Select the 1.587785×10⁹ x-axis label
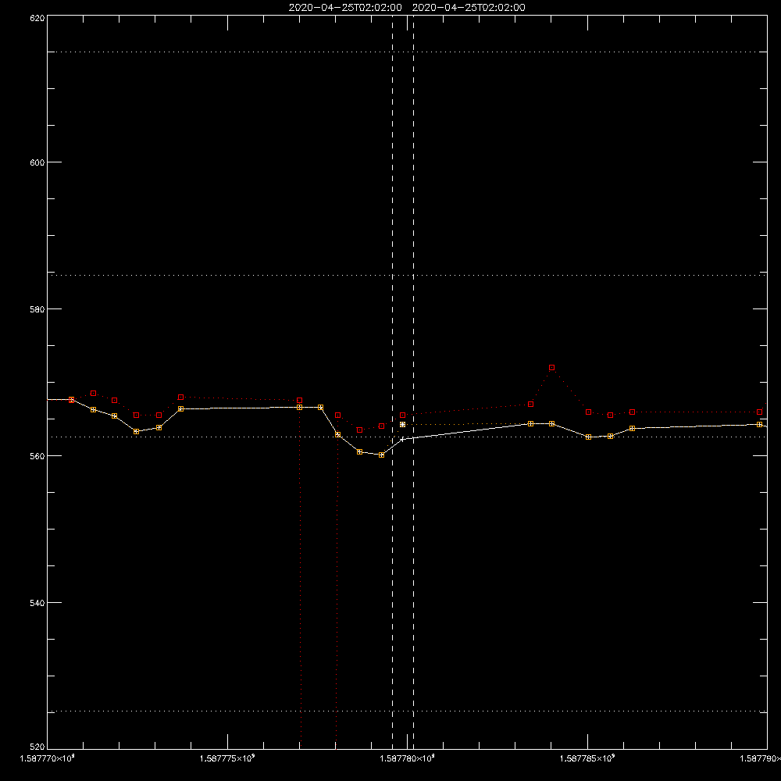Viewport: 781px width, 781px height. 587,758
